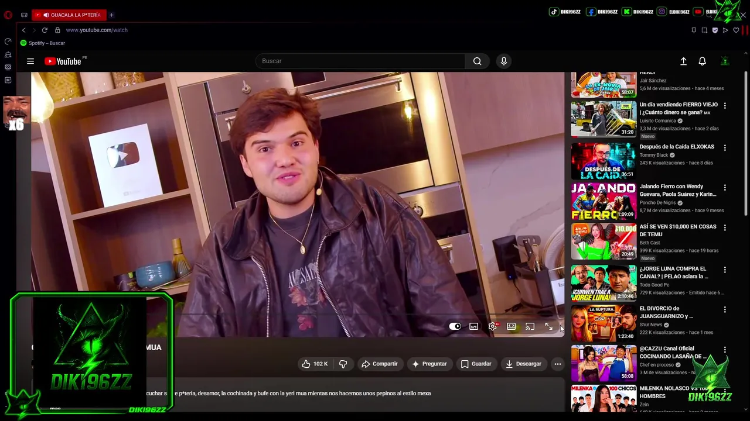The width and height of the screenshot is (750, 421).
Task: Open thumbnail of 'MILENKA NOLASCO VS 100 HOMBRES'
Action: [x=604, y=398]
